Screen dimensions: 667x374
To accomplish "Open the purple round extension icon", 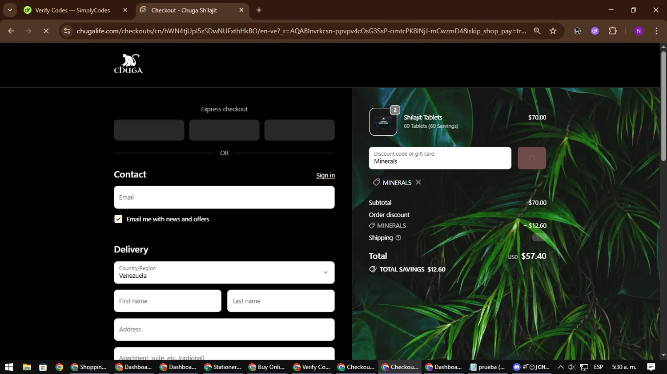I will tap(595, 31).
